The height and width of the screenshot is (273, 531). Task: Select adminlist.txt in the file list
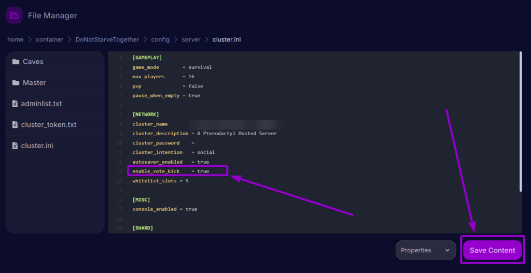click(x=41, y=104)
